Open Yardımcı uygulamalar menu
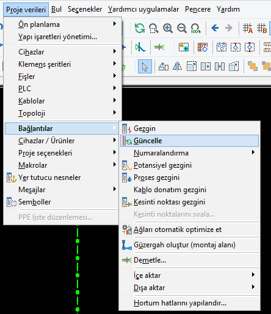Image resolution: width=271 pixels, height=314 pixels. coord(143,9)
